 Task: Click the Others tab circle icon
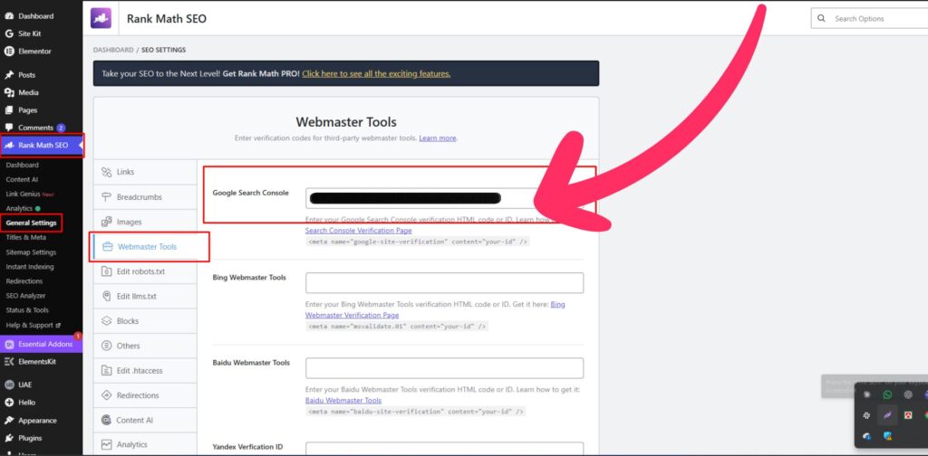point(107,346)
